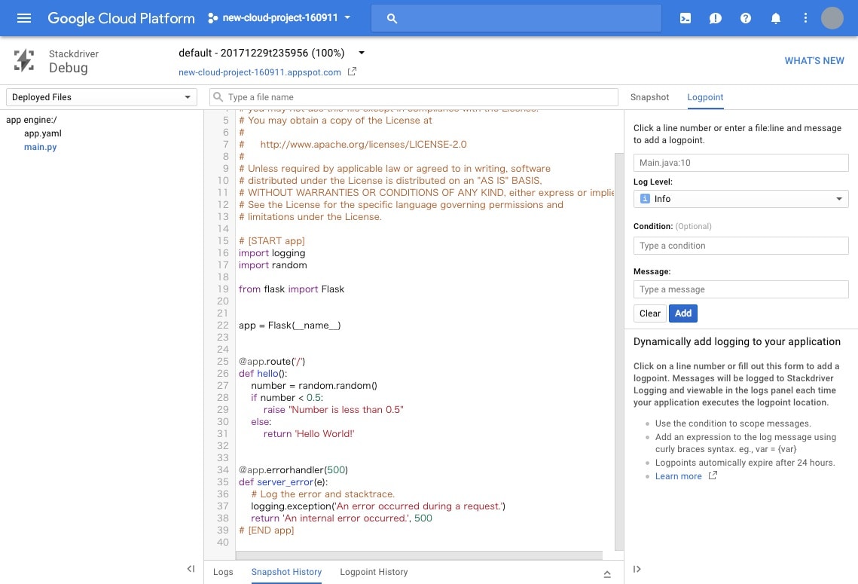
Task: Click line number 29 in the gutter
Action: 223,409
